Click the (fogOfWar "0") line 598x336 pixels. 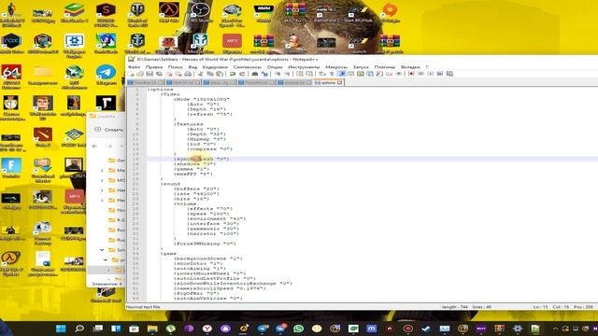pos(196,293)
